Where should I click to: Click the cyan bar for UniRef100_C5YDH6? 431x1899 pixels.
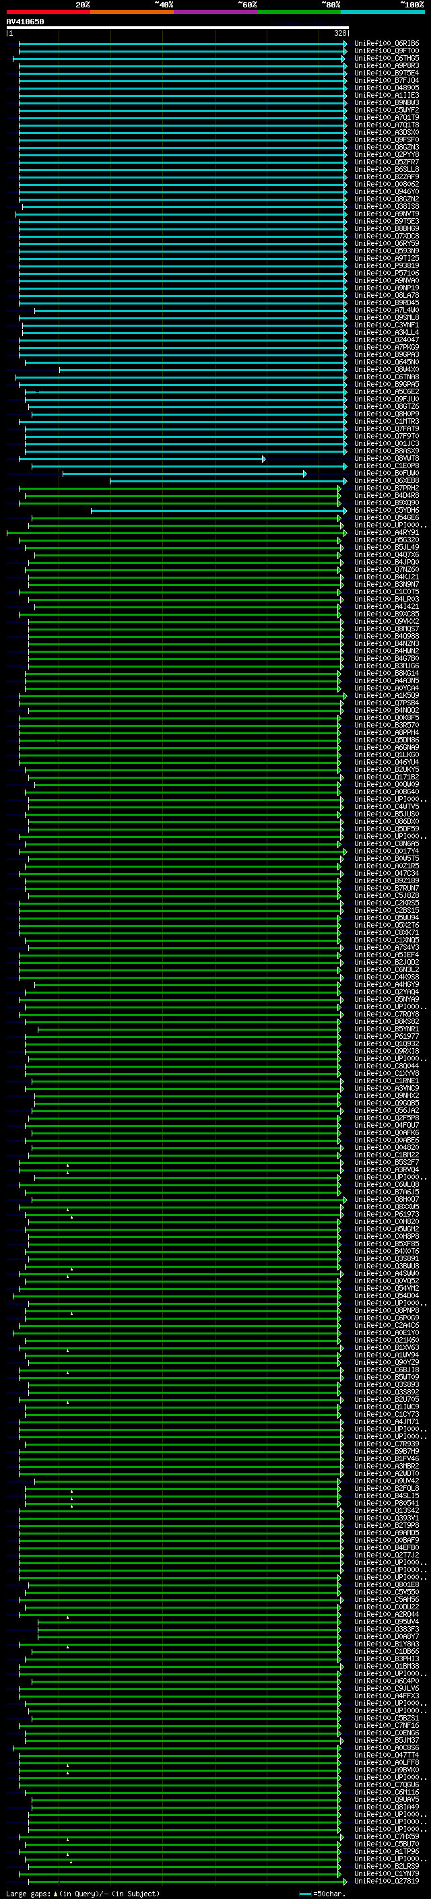click(x=219, y=510)
